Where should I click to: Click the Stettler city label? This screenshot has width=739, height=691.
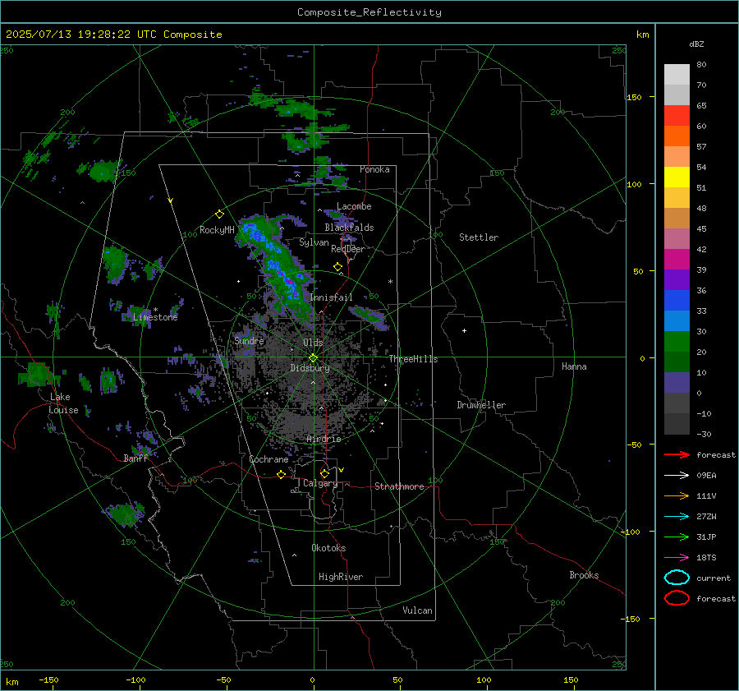click(479, 237)
